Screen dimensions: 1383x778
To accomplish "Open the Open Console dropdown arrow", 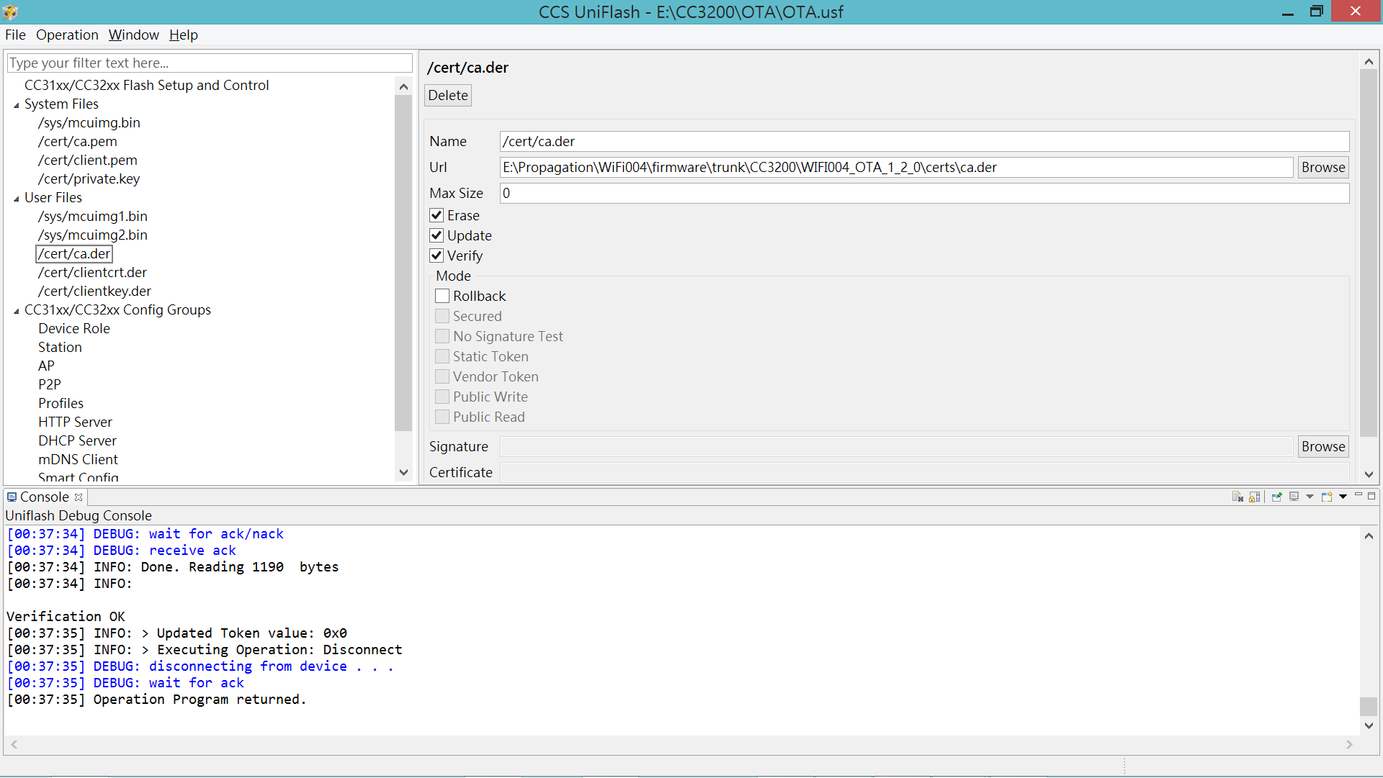I will (1343, 497).
